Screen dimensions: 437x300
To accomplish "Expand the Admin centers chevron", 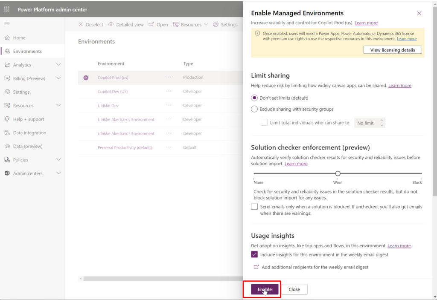I will tap(58, 173).
